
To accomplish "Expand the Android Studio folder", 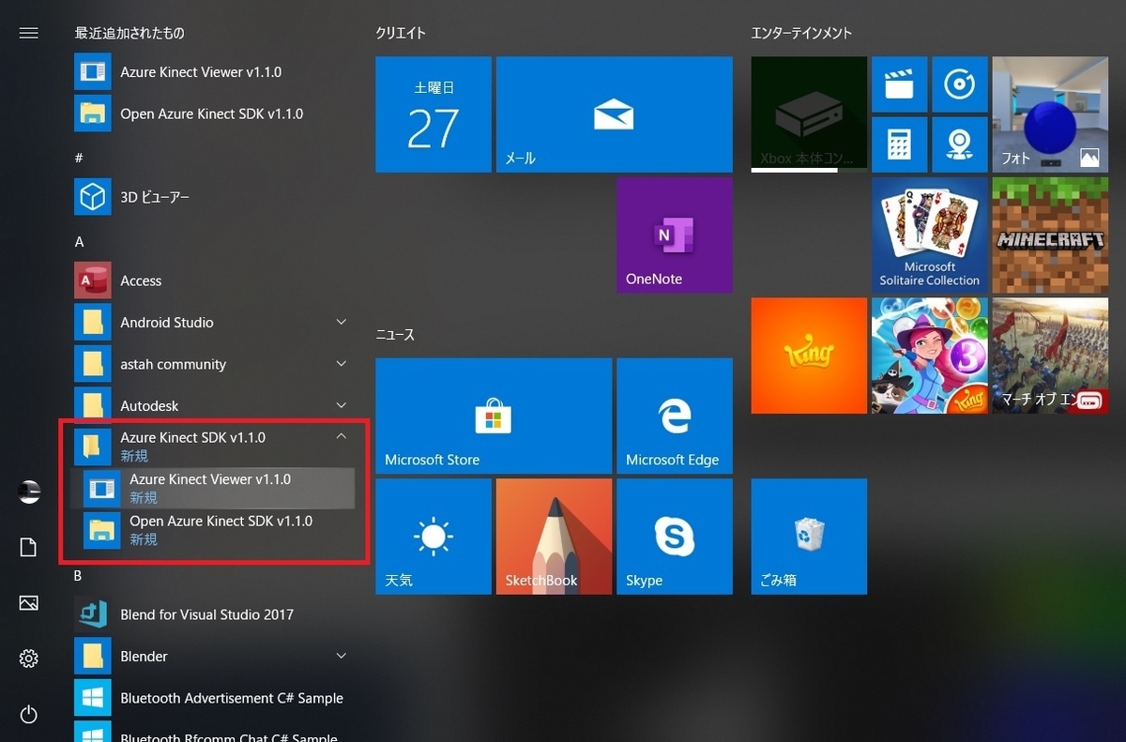I will (x=214, y=322).
